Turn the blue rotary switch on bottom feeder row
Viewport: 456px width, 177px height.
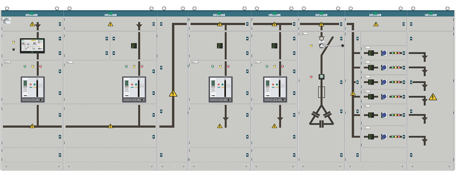[384, 136]
